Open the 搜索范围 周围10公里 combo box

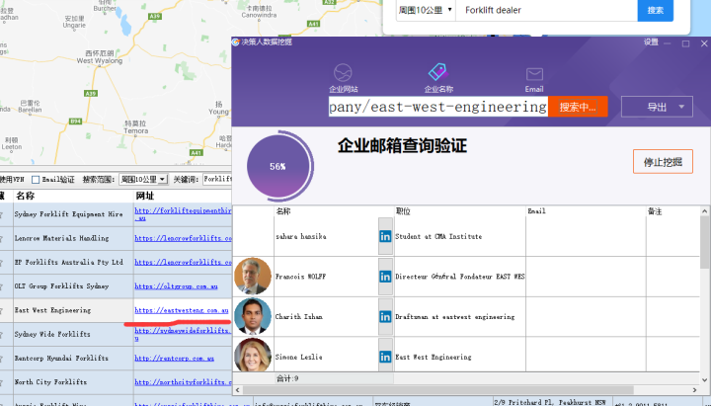click(x=143, y=179)
